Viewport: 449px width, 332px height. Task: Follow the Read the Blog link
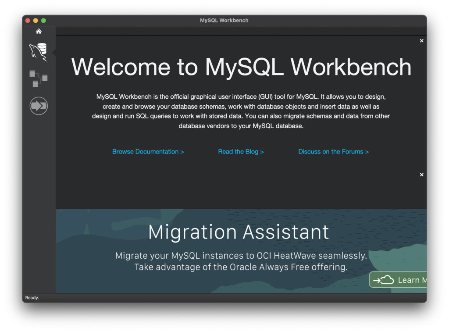tap(241, 151)
